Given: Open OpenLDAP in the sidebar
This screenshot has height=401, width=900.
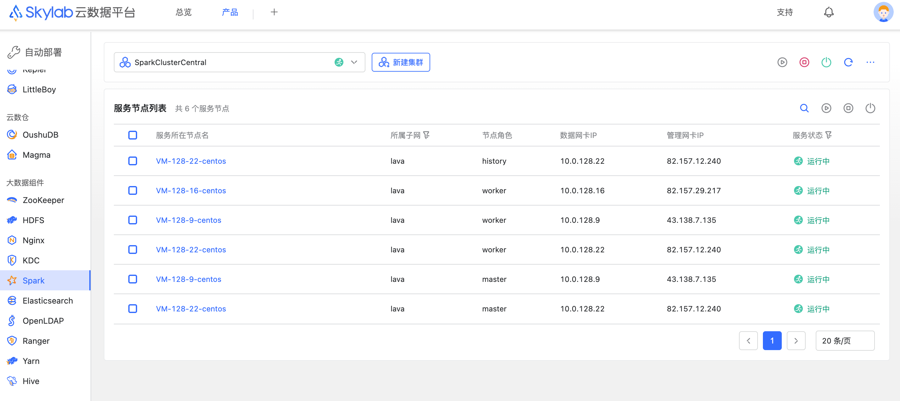Looking at the screenshot, I should point(45,321).
